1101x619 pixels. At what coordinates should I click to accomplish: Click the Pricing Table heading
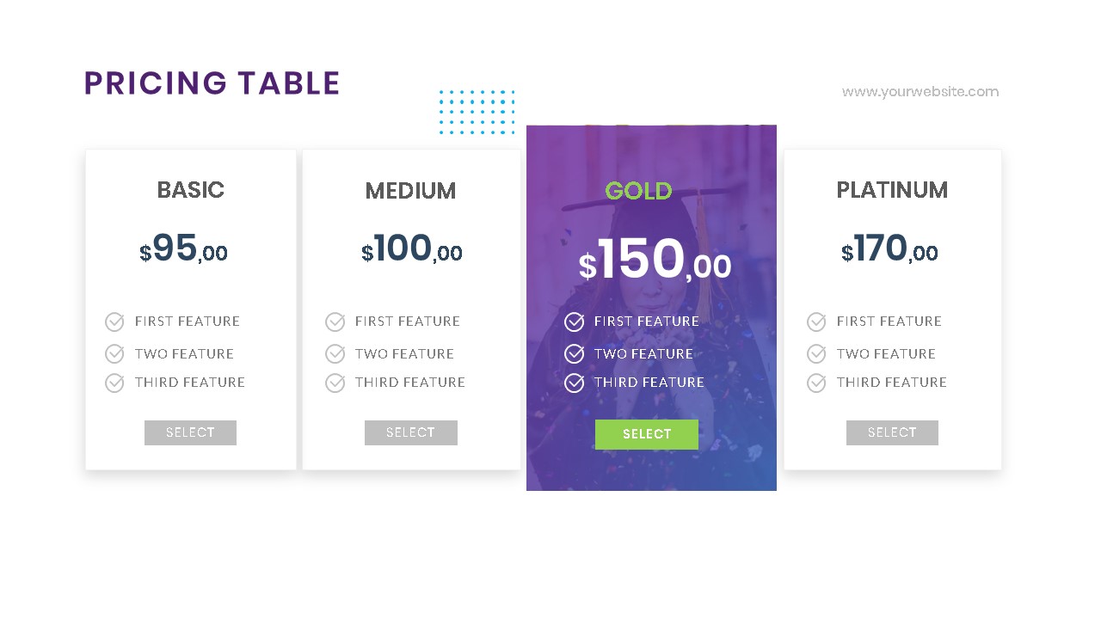click(212, 83)
